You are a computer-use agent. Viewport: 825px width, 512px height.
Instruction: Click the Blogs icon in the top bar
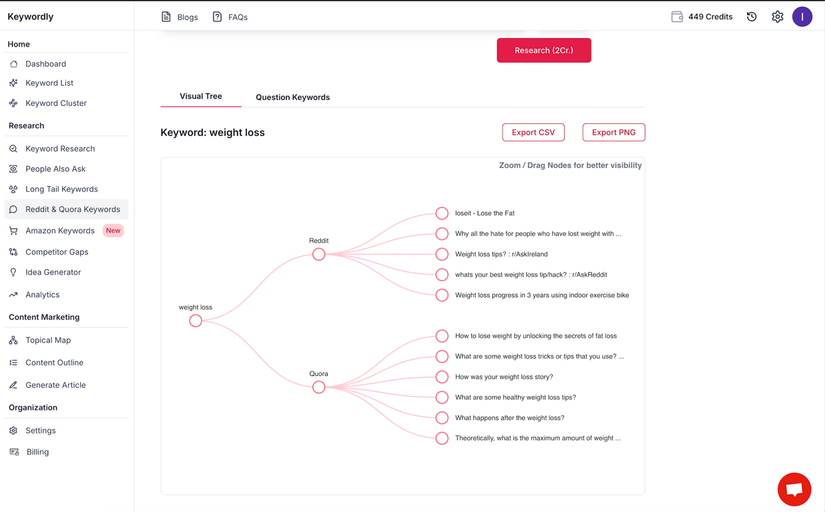[166, 17]
